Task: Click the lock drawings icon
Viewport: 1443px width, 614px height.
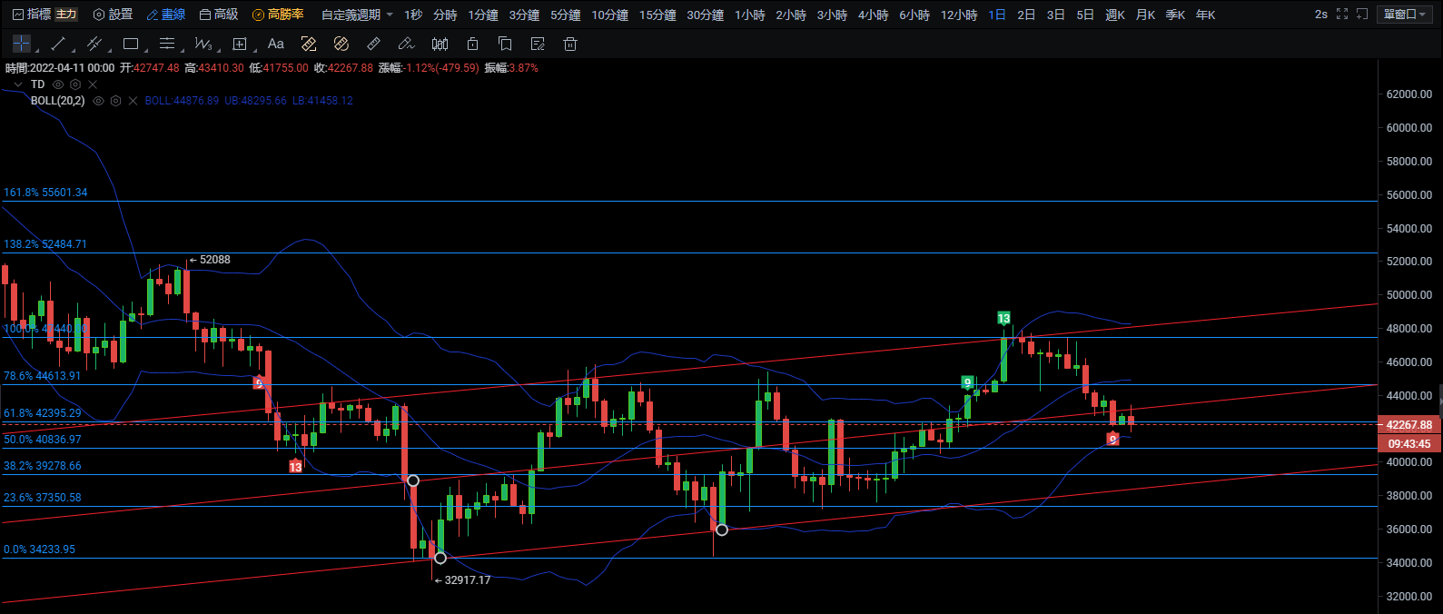Action: point(472,44)
